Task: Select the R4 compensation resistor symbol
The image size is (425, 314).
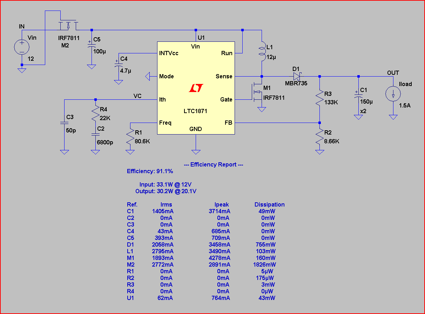Action: (x=95, y=113)
